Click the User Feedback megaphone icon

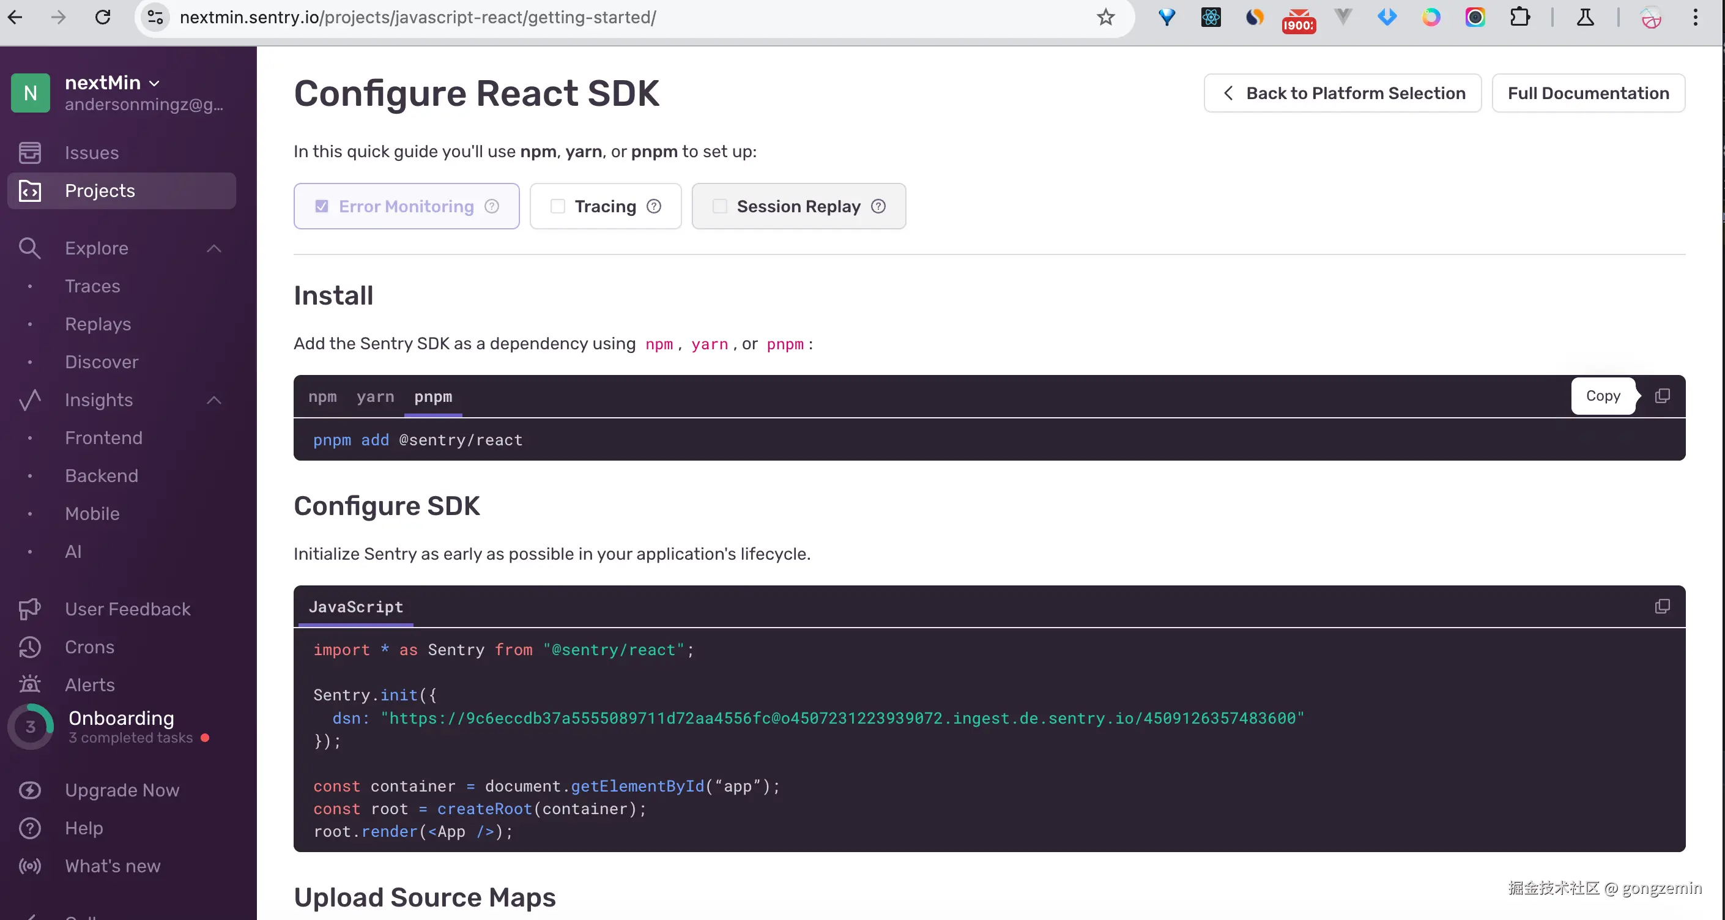[x=29, y=609]
